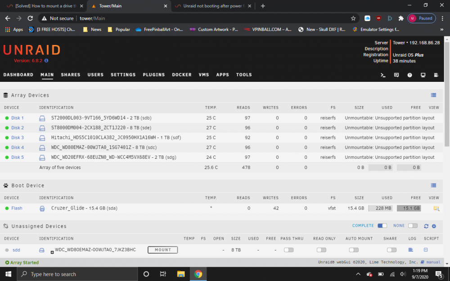Open uBlock Origin extension icon
450x281 pixels.
378,18
